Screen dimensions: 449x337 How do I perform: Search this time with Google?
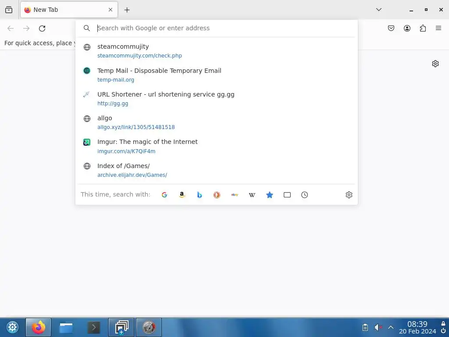(x=164, y=195)
